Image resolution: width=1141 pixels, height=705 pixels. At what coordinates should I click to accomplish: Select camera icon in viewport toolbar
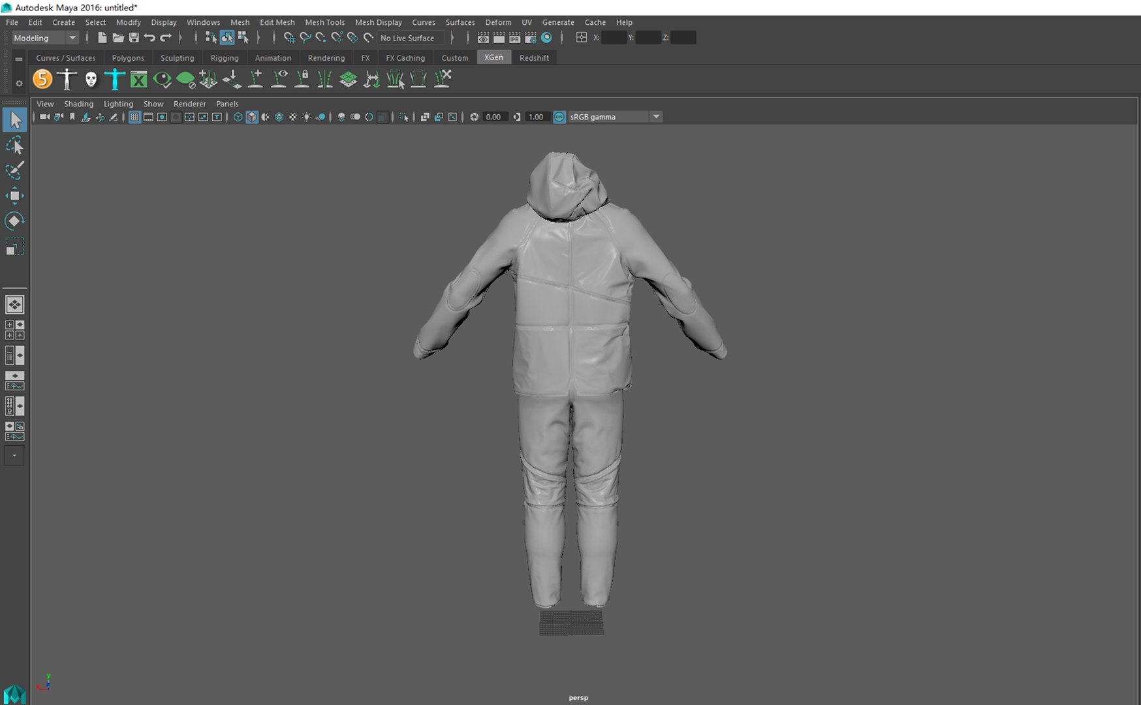coord(44,117)
